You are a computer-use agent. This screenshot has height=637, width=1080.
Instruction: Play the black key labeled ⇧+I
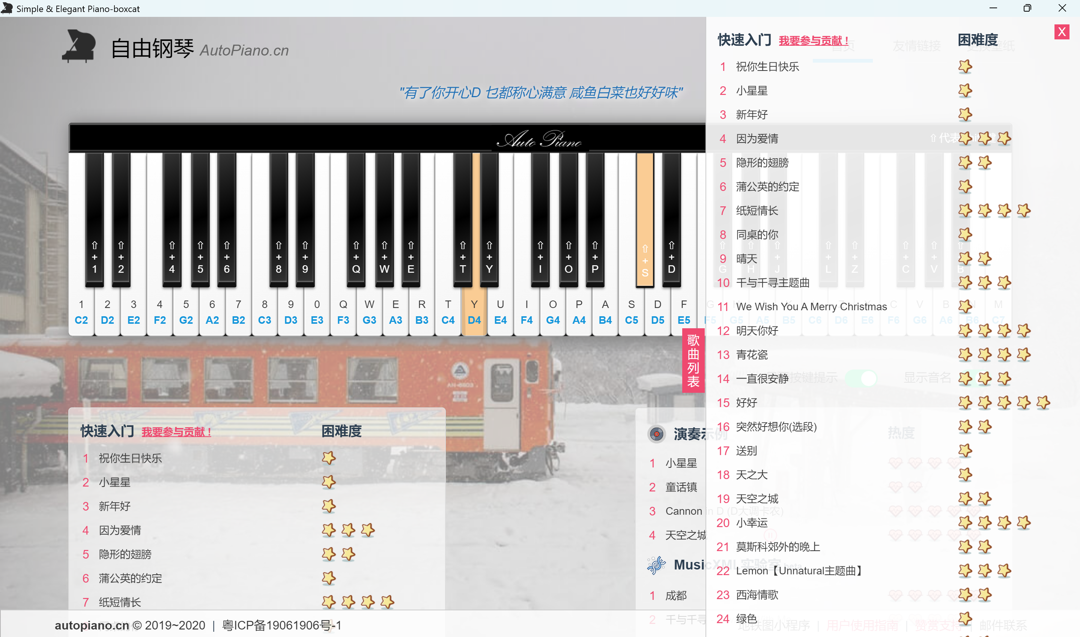[540, 219]
